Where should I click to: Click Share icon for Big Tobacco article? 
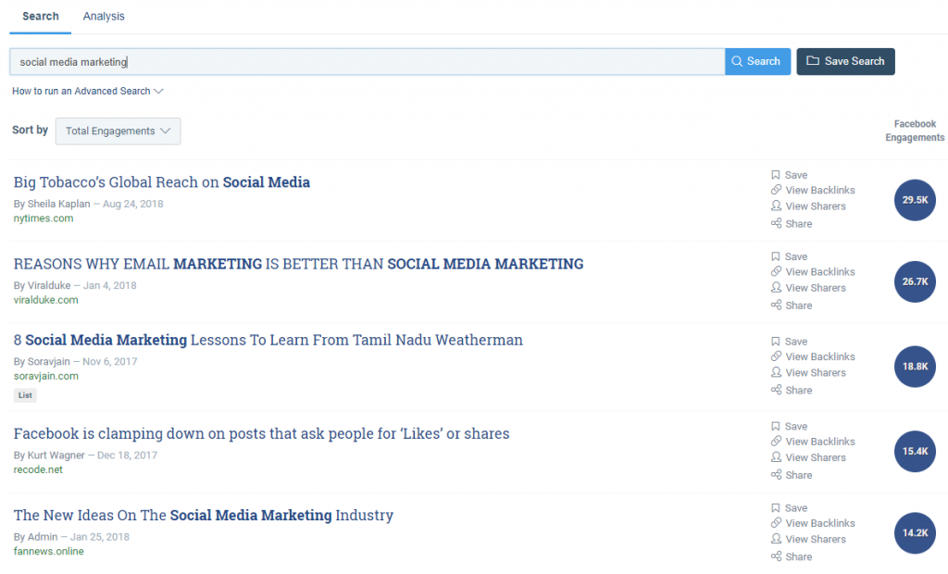[x=777, y=224]
